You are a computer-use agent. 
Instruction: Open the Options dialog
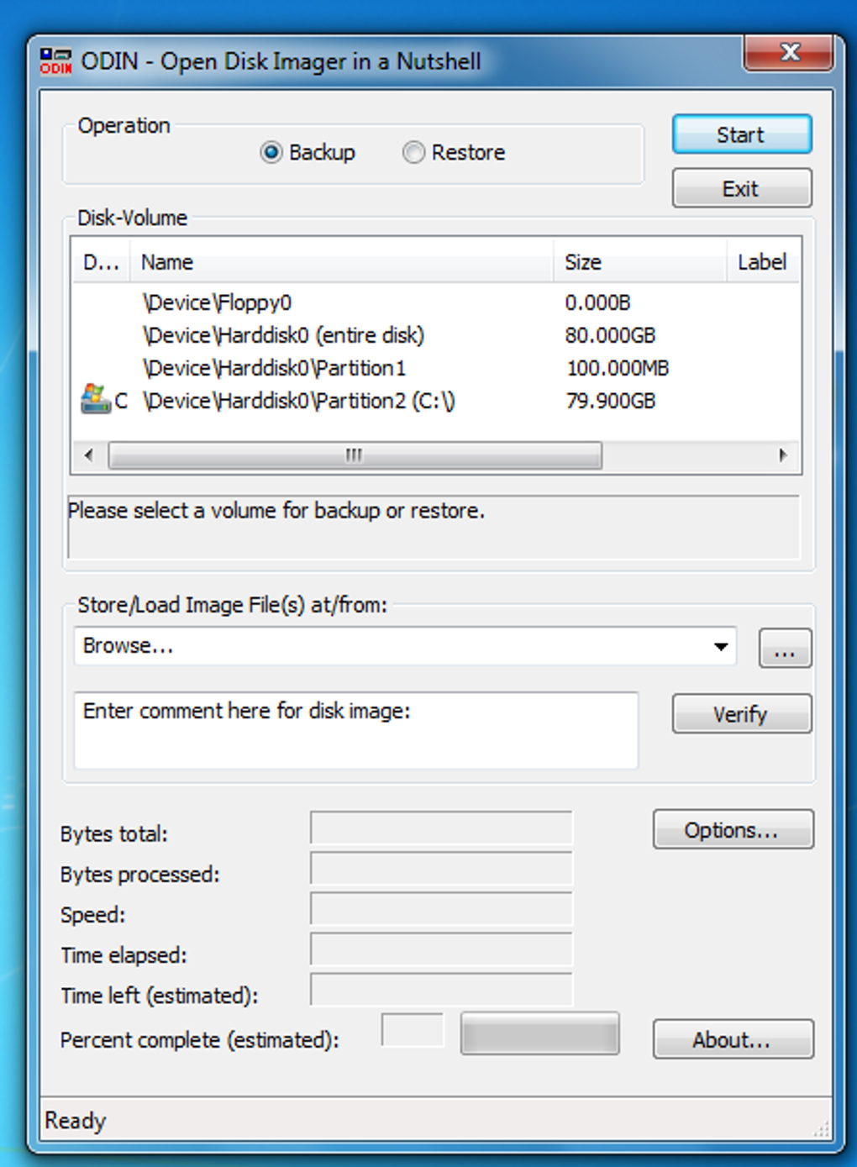(x=733, y=829)
